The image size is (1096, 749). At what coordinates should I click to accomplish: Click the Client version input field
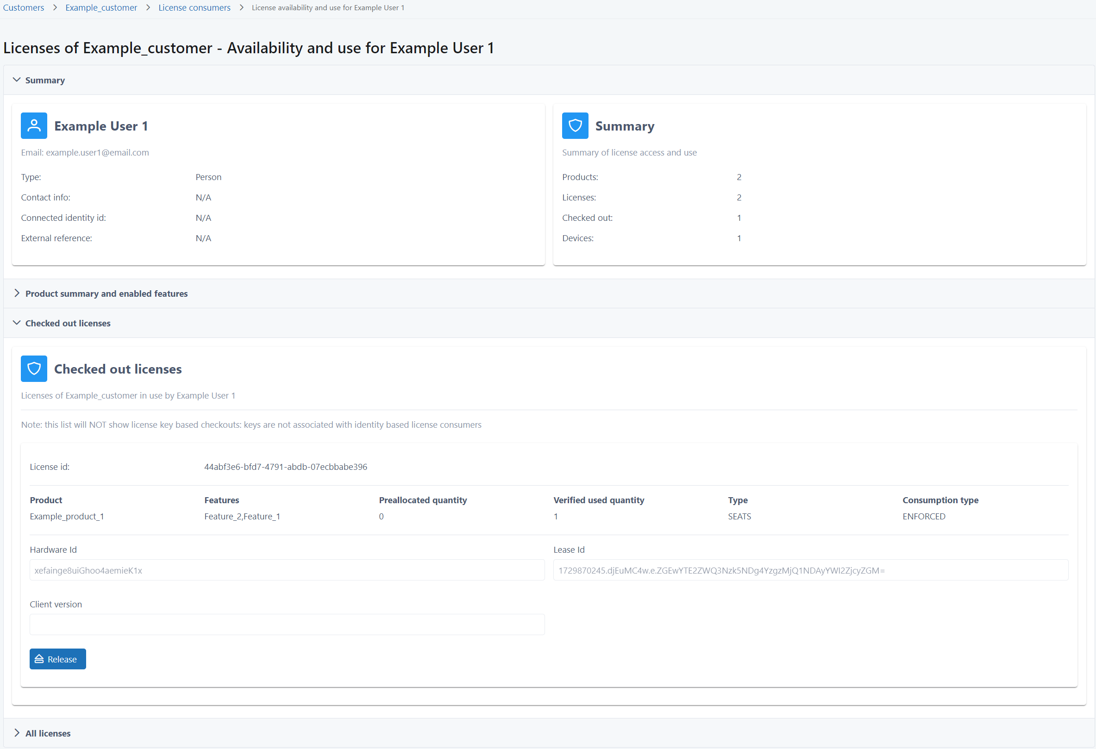287,624
